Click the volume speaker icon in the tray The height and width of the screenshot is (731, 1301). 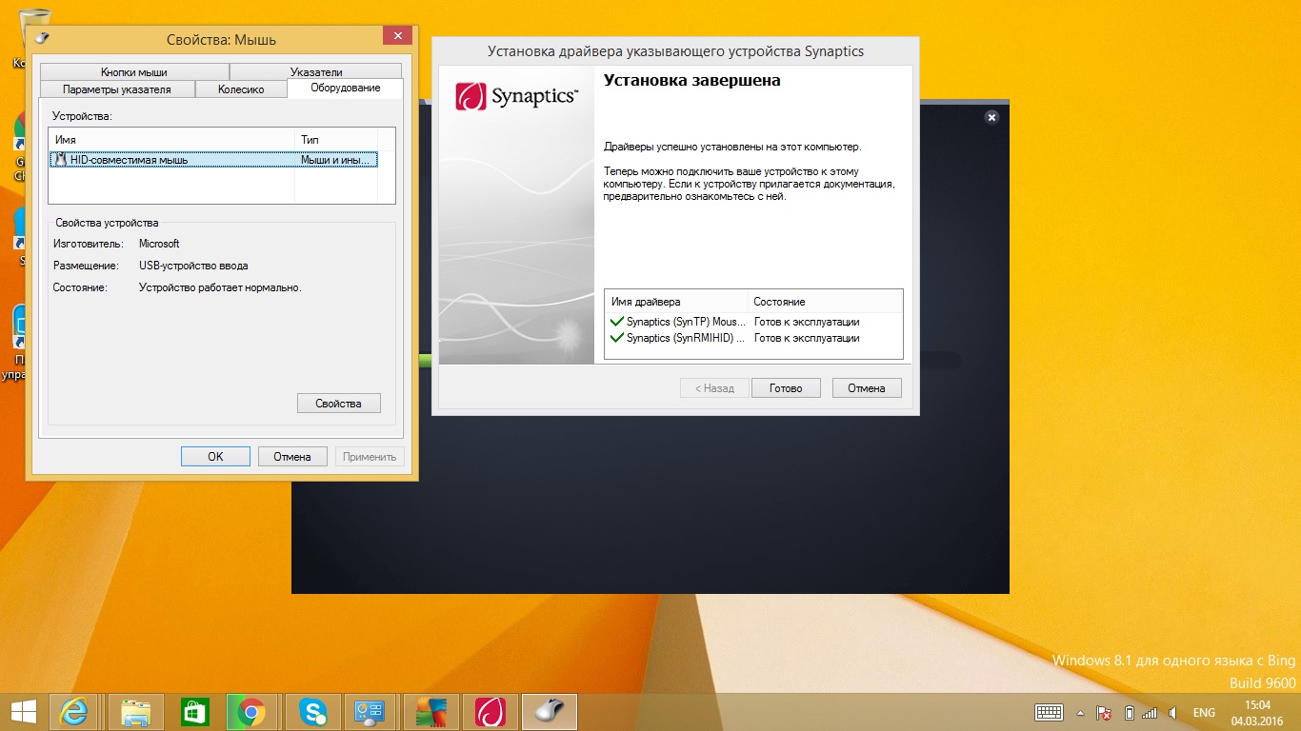(1174, 713)
